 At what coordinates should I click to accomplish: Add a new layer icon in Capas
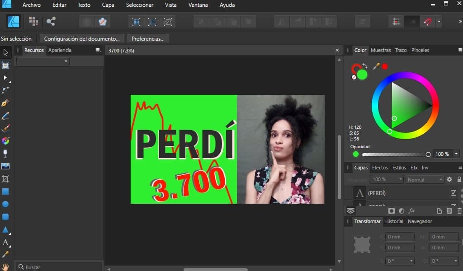439,211
